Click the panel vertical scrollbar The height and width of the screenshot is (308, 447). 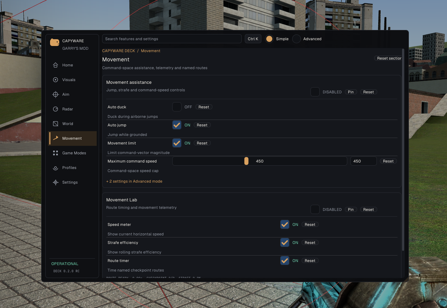point(403,150)
